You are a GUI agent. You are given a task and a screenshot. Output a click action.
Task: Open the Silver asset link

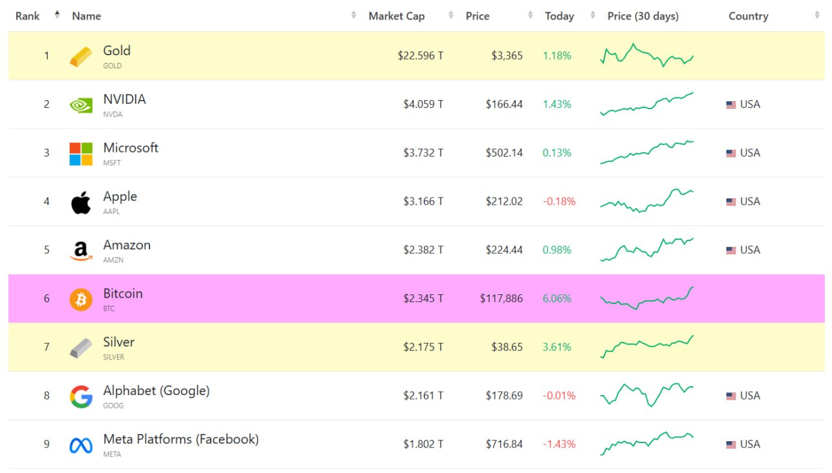119,342
